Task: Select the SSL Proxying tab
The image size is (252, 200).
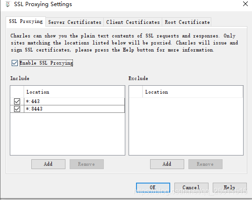Action: 26,22
